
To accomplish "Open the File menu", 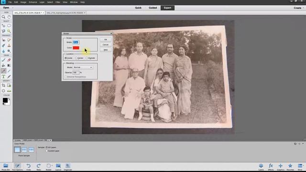I will tap(10, 2).
